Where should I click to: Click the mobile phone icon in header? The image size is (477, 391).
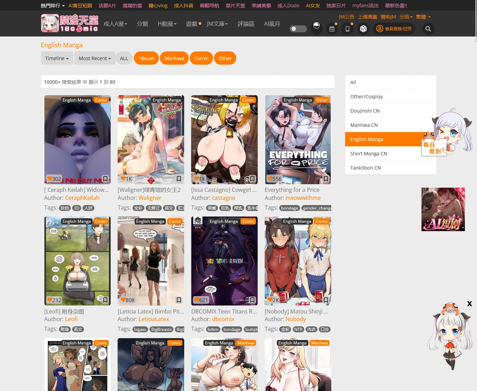point(347,29)
